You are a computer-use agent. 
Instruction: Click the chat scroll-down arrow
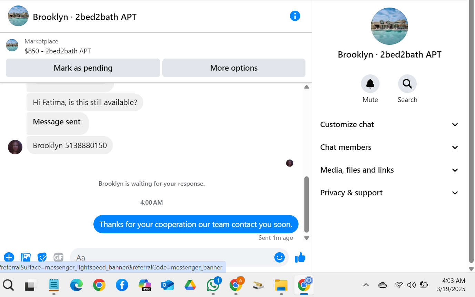tap(306, 238)
